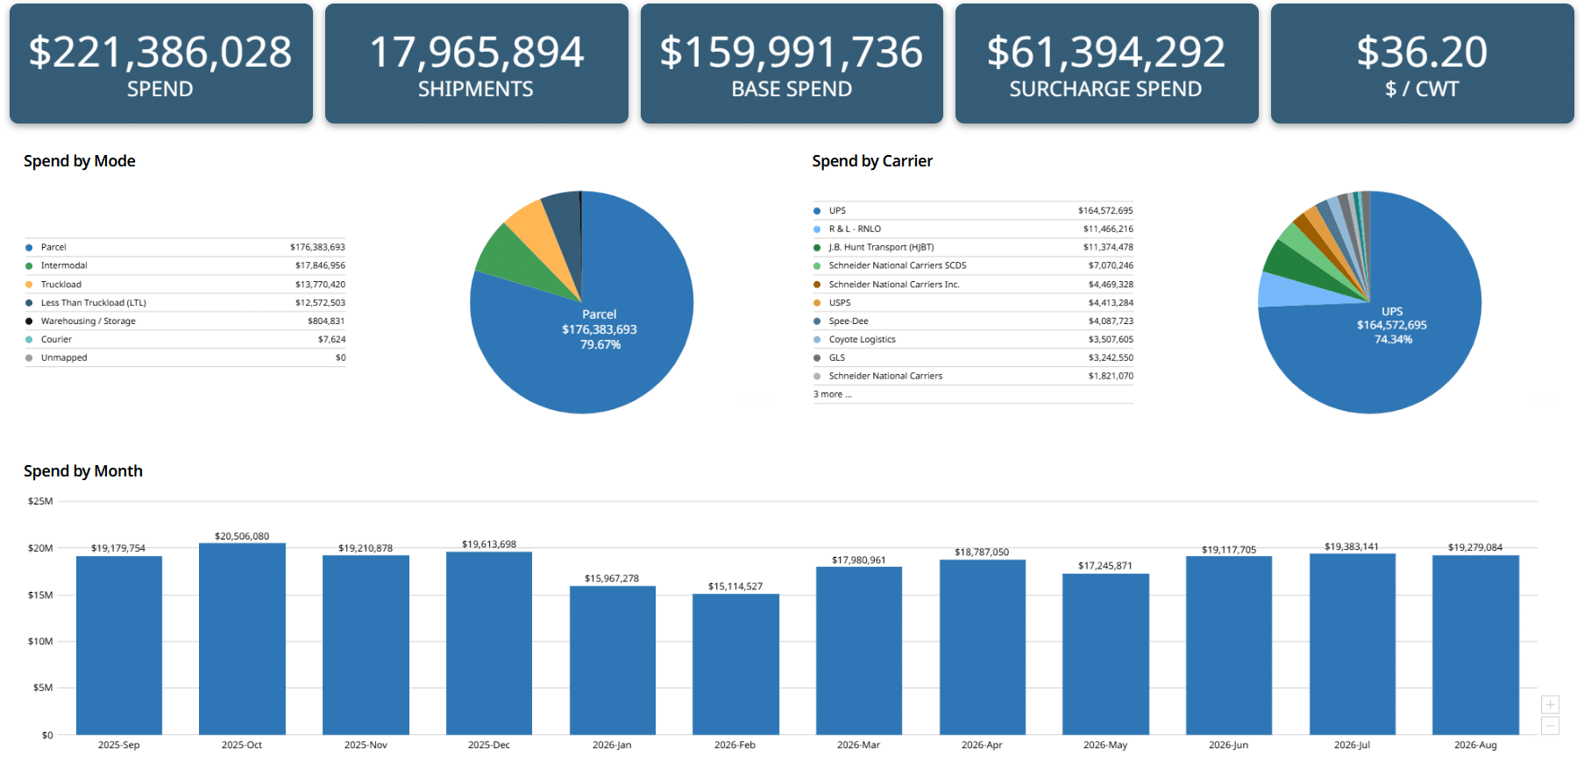Click the 2026-Jan bar showing $15,967,278
The image size is (1584, 762).
pyautogui.click(x=613, y=660)
